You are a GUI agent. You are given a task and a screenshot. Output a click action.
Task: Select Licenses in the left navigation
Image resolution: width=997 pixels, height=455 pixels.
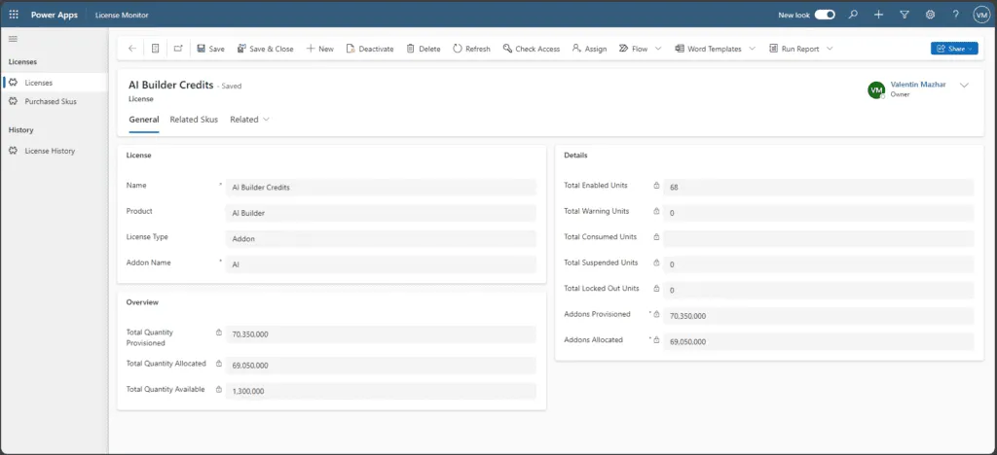pyautogui.click(x=55, y=83)
